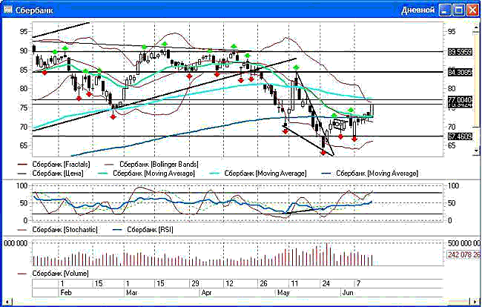Click the Jun month label on time axis

(x=348, y=293)
